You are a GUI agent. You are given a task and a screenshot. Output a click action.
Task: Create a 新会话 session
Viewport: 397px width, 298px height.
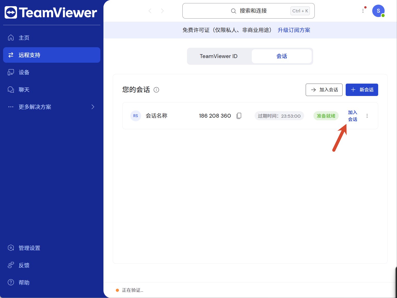pyautogui.click(x=362, y=90)
